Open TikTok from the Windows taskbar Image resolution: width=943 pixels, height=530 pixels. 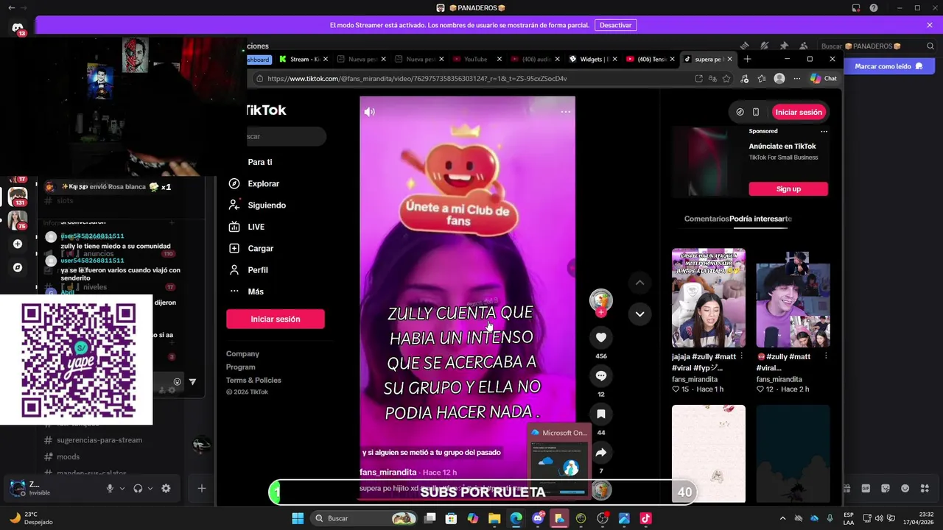tap(645, 518)
